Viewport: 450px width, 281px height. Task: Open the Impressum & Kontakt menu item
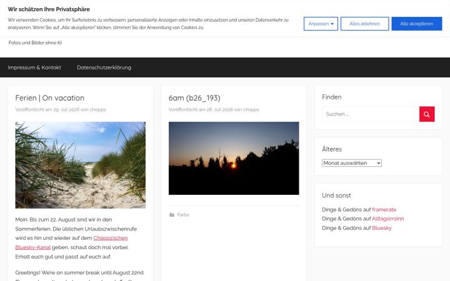tap(34, 67)
